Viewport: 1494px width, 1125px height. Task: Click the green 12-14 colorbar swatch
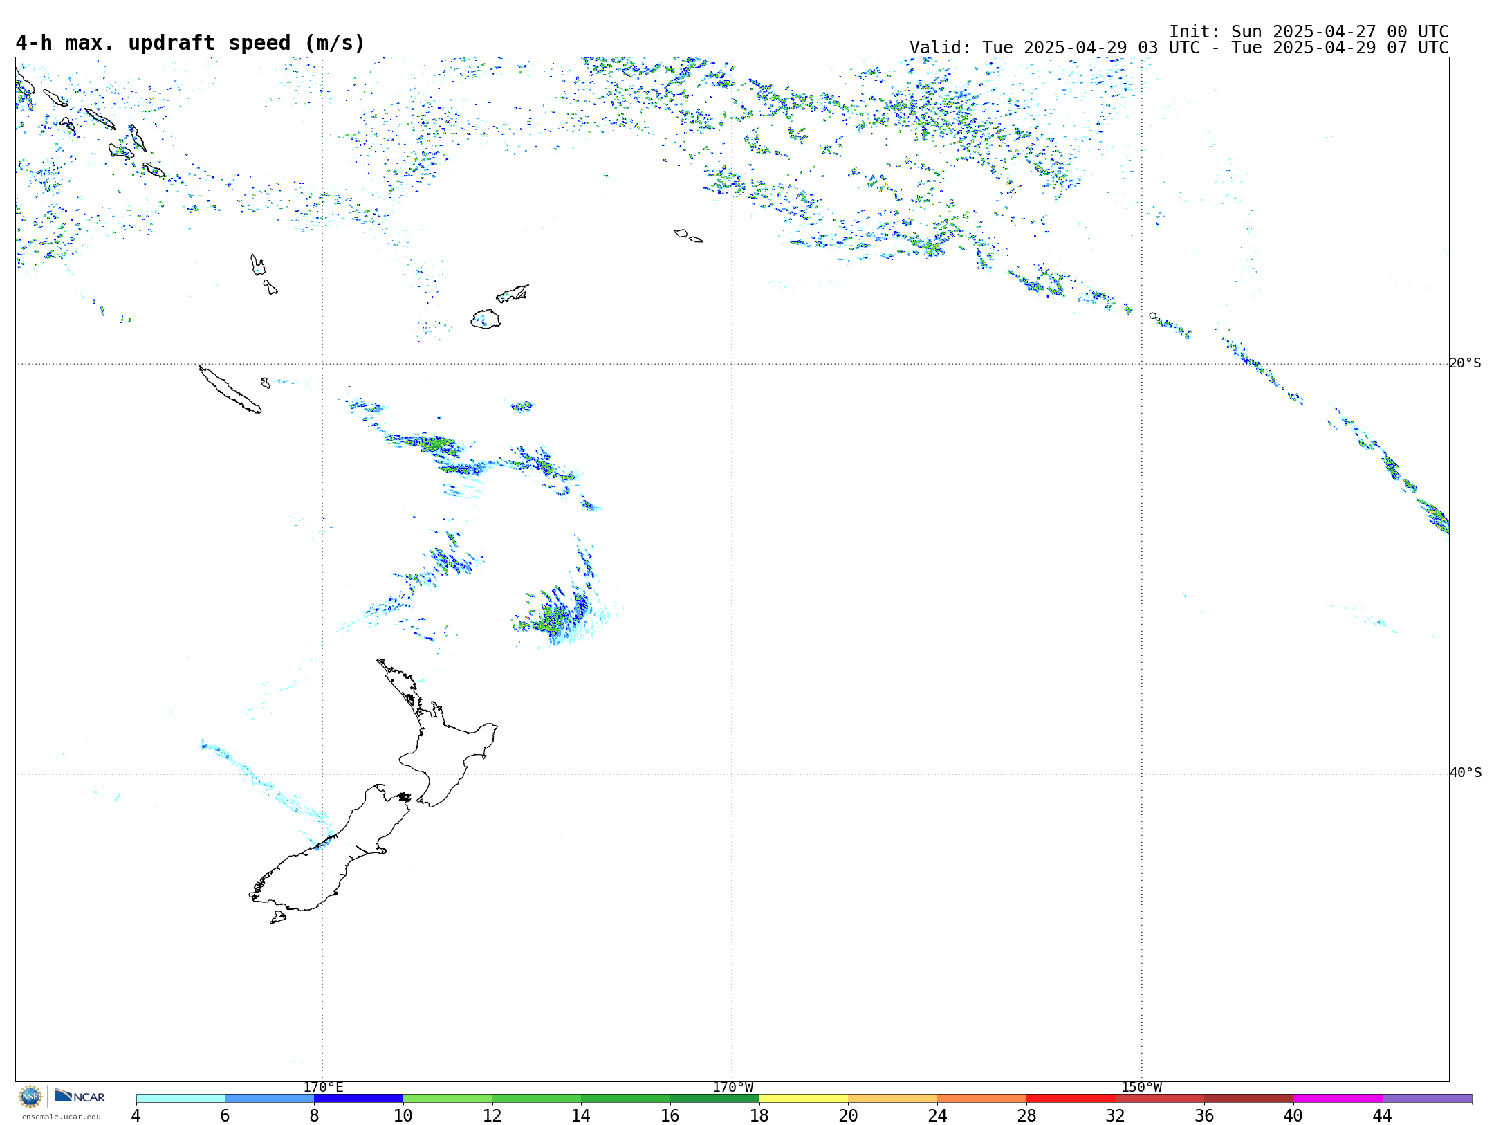537,1099
